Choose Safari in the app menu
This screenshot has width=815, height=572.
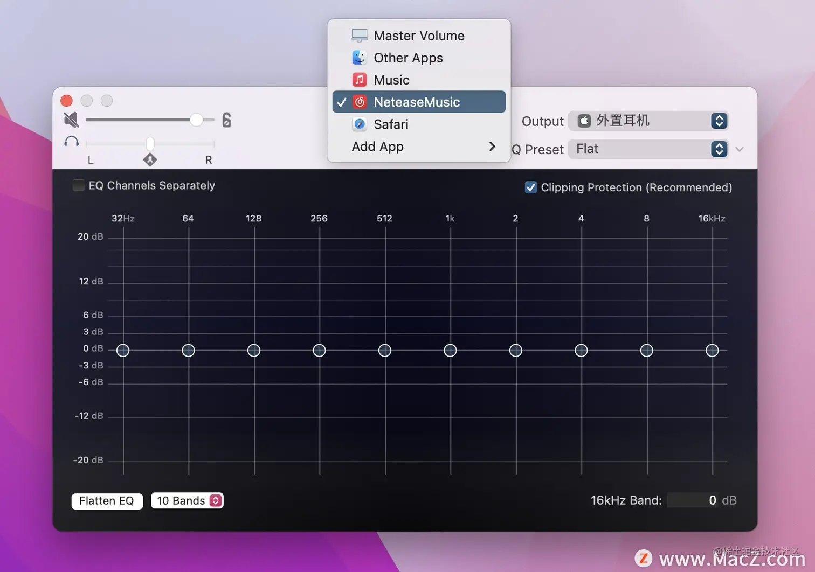419,124
